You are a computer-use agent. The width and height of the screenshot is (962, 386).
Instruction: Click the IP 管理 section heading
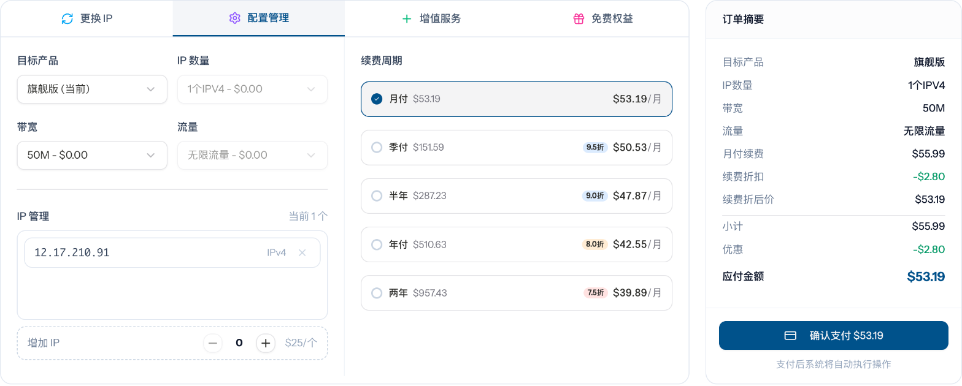[x=33, y=216]
